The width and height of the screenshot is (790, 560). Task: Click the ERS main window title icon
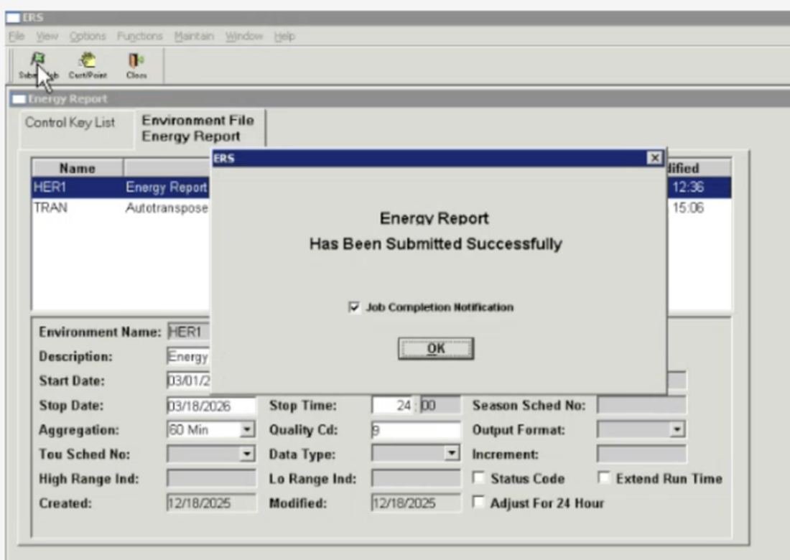point(13,18)
